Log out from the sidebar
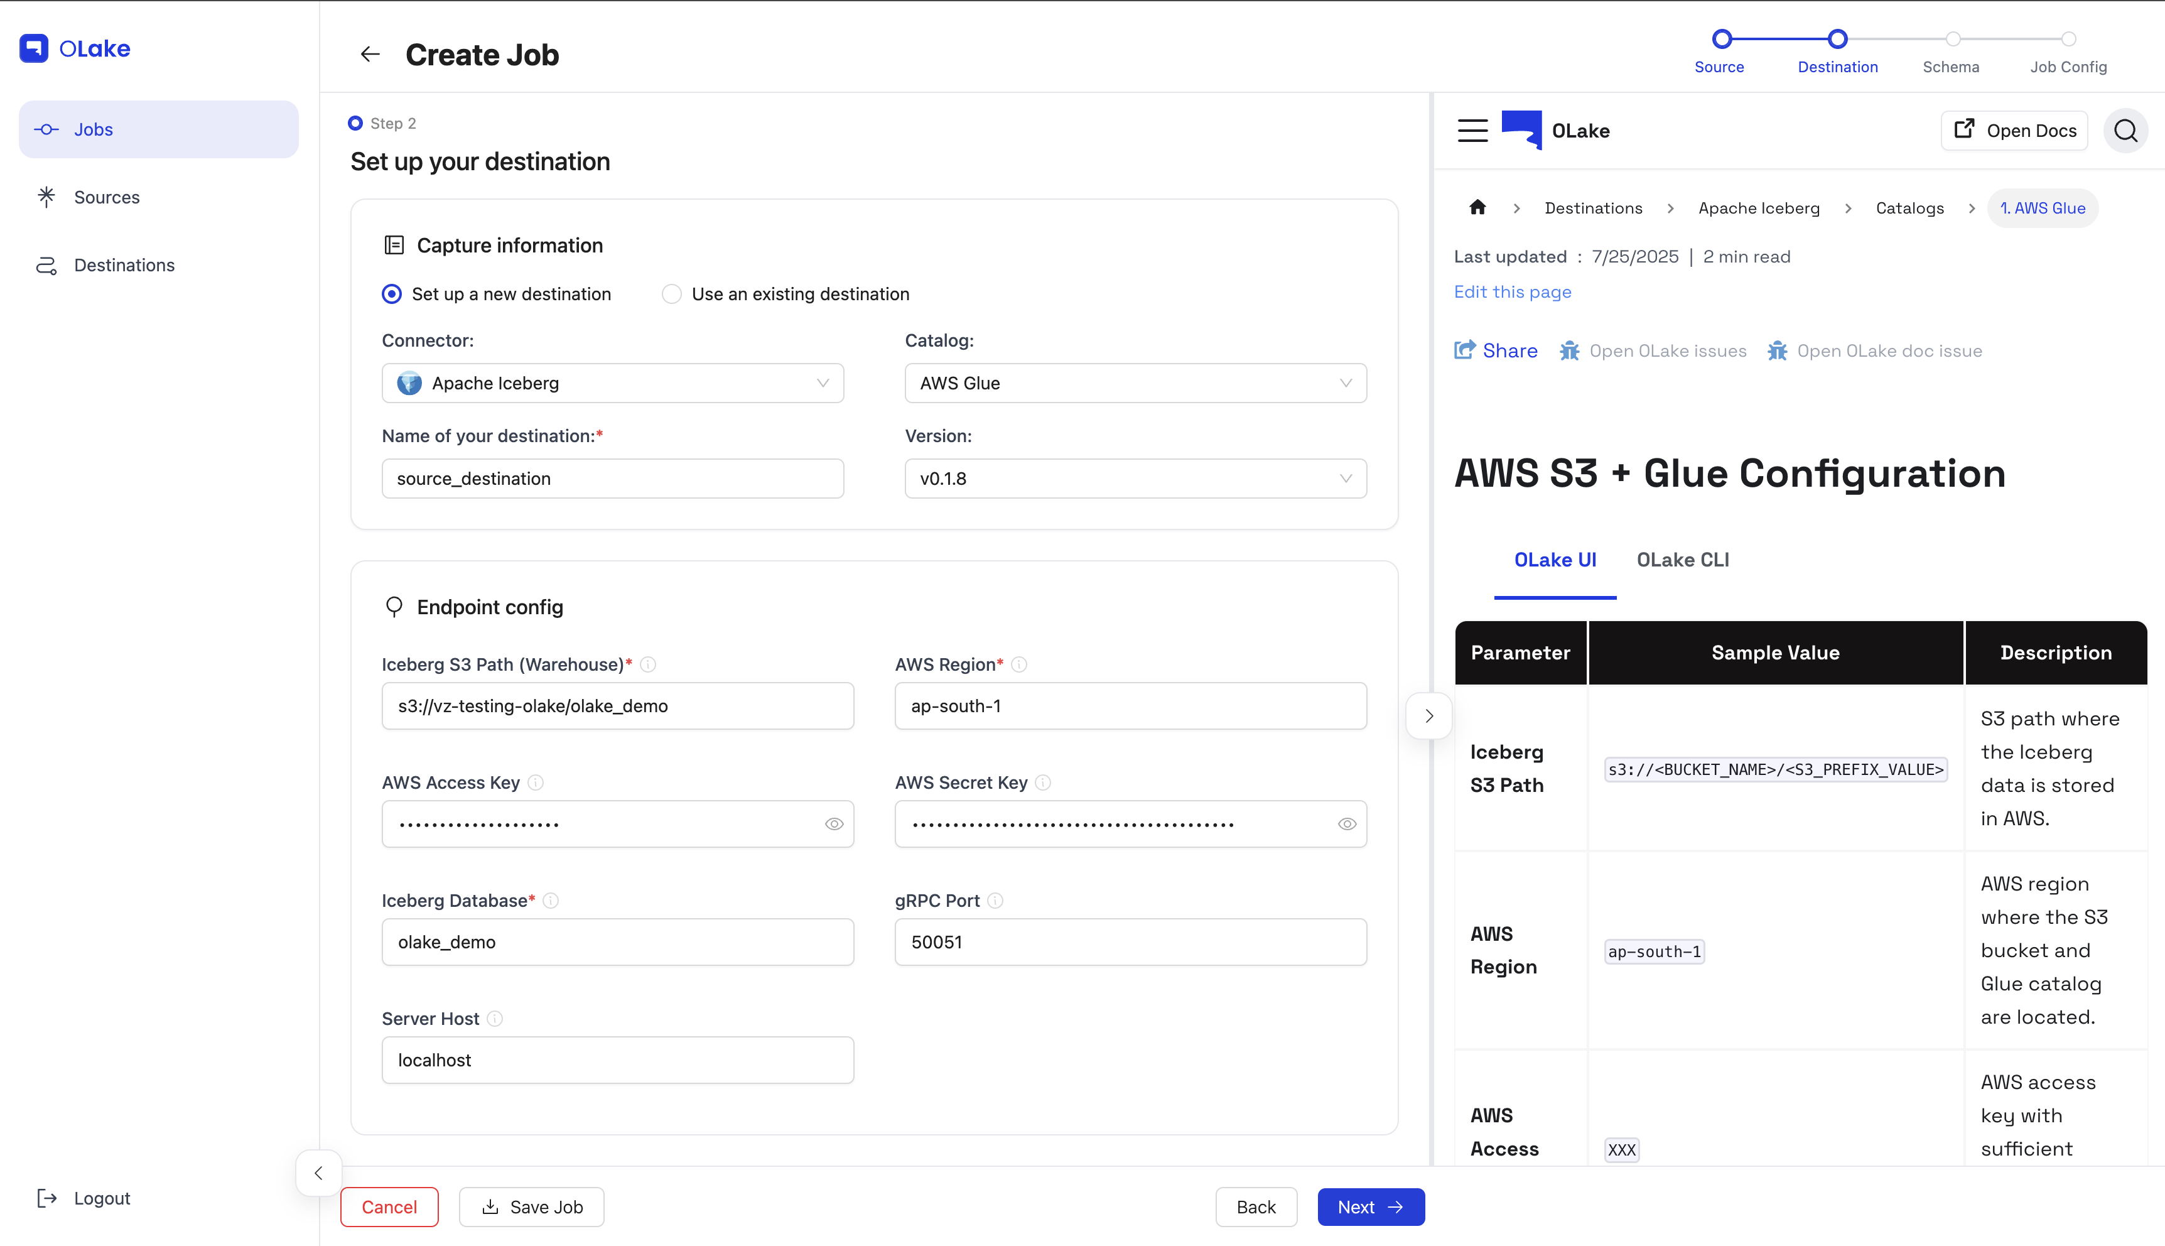Viewport: 2165px width, 1246px height. [x=84, y=1198]
